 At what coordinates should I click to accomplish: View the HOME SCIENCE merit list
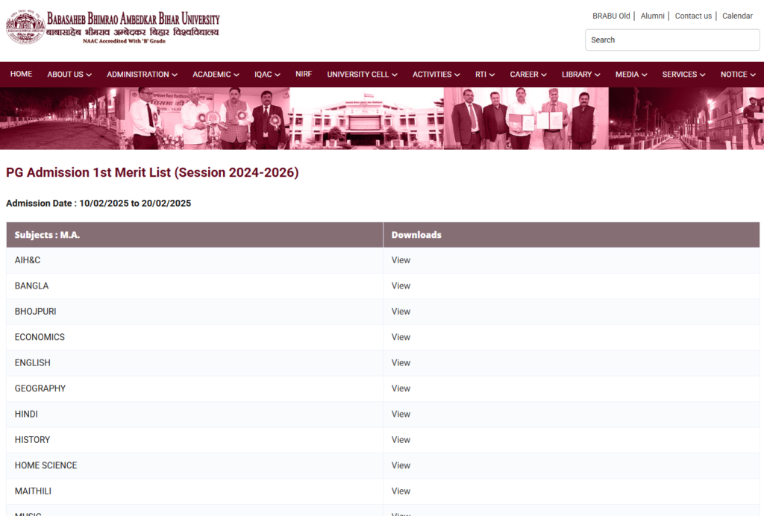click(x=401, y=465)
